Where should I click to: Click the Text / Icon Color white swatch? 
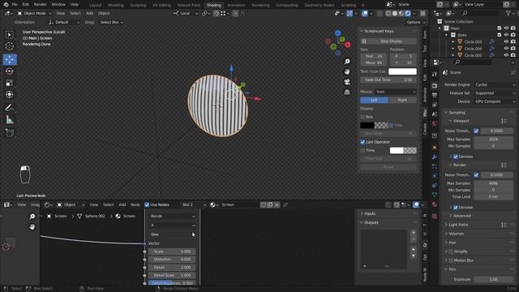(402, 71)
